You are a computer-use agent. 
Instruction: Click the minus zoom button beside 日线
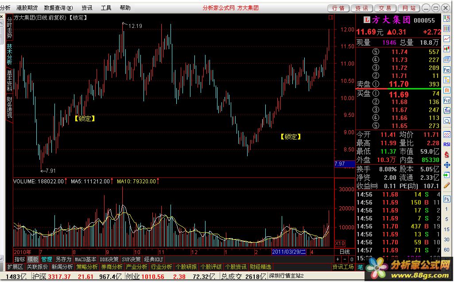tap(345, 259)
